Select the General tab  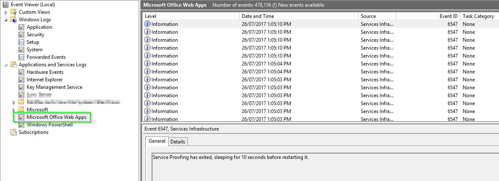157,141
